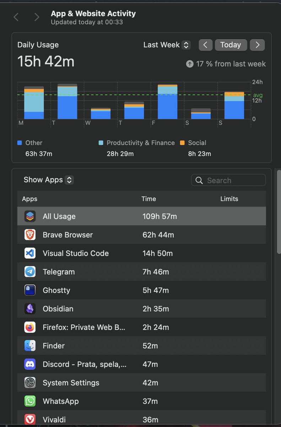Click the Obsidian crystal icon
The height and width of the screenshot is (427, 281).
pyautogui.click(x=30, y=309)
